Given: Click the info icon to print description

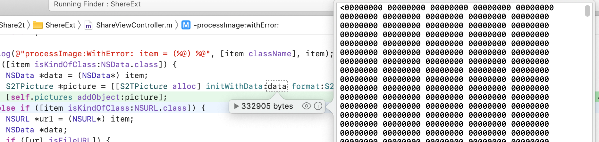Looking at the screenshot, I should (318, 106).
